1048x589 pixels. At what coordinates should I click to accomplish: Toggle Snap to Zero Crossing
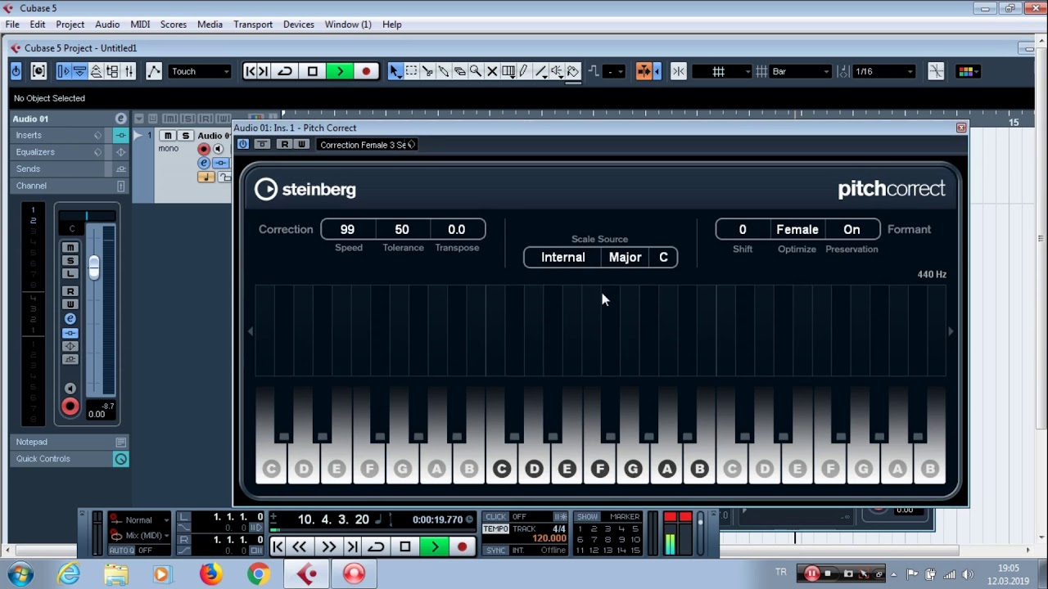point(936,71)
